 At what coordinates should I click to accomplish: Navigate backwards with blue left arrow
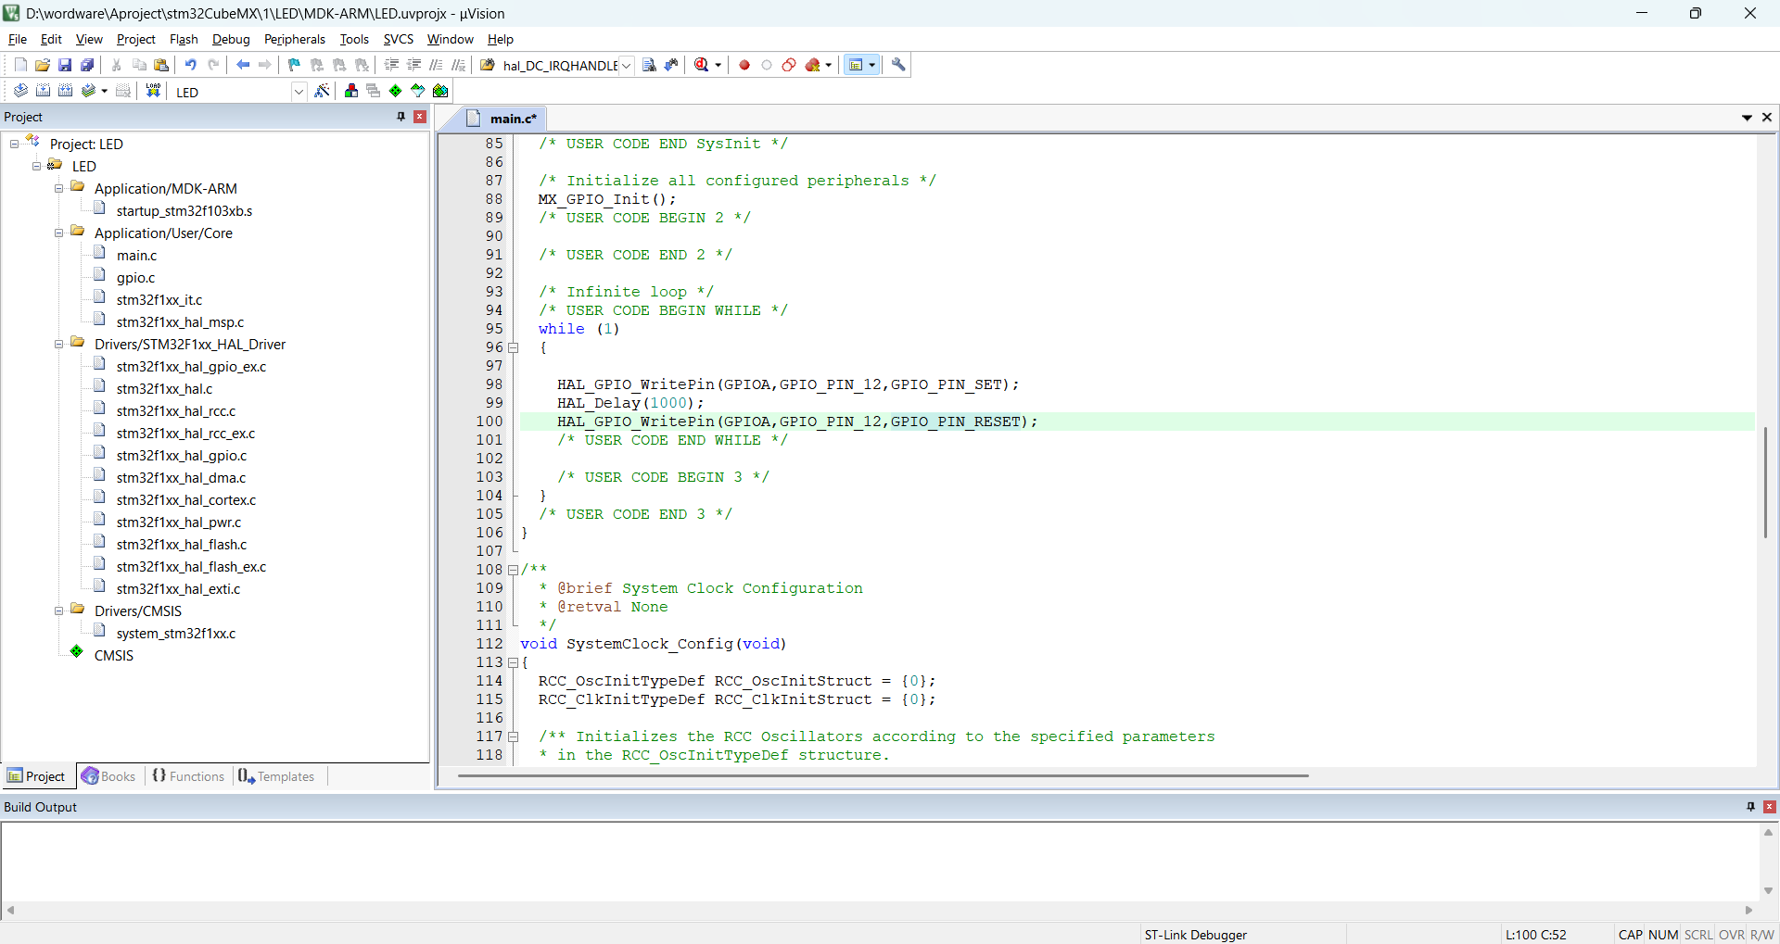pos(243,65)
